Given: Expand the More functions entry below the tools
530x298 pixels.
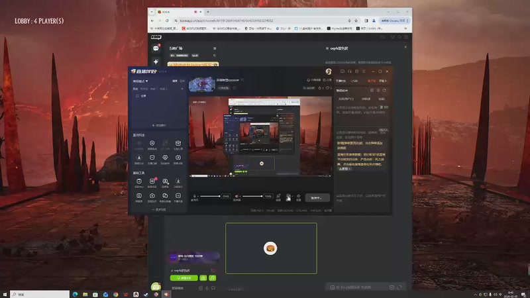Looking at the screenshot, I should click(158, 209).
